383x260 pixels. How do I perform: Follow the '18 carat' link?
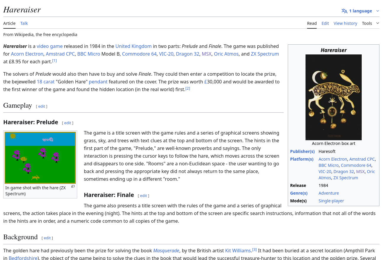coord(46,82)
